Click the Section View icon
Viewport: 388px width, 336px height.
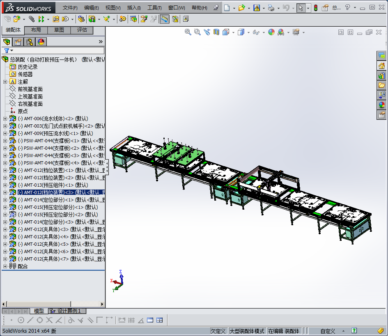tap(216, 32)
